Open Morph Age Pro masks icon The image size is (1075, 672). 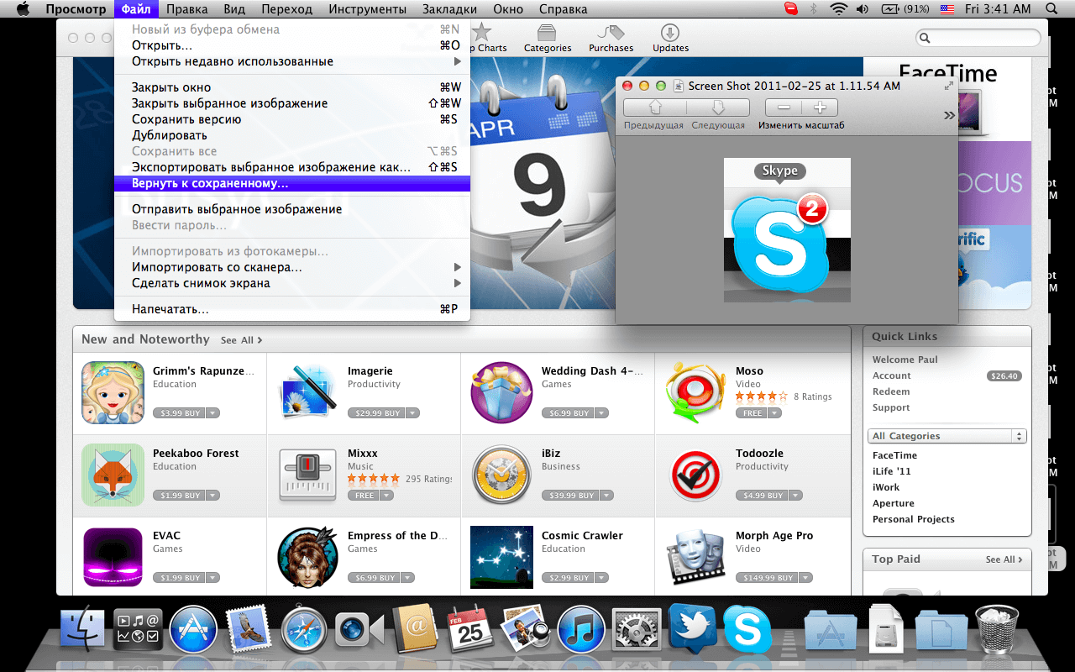pyautogui.click(x=695, y=557)
